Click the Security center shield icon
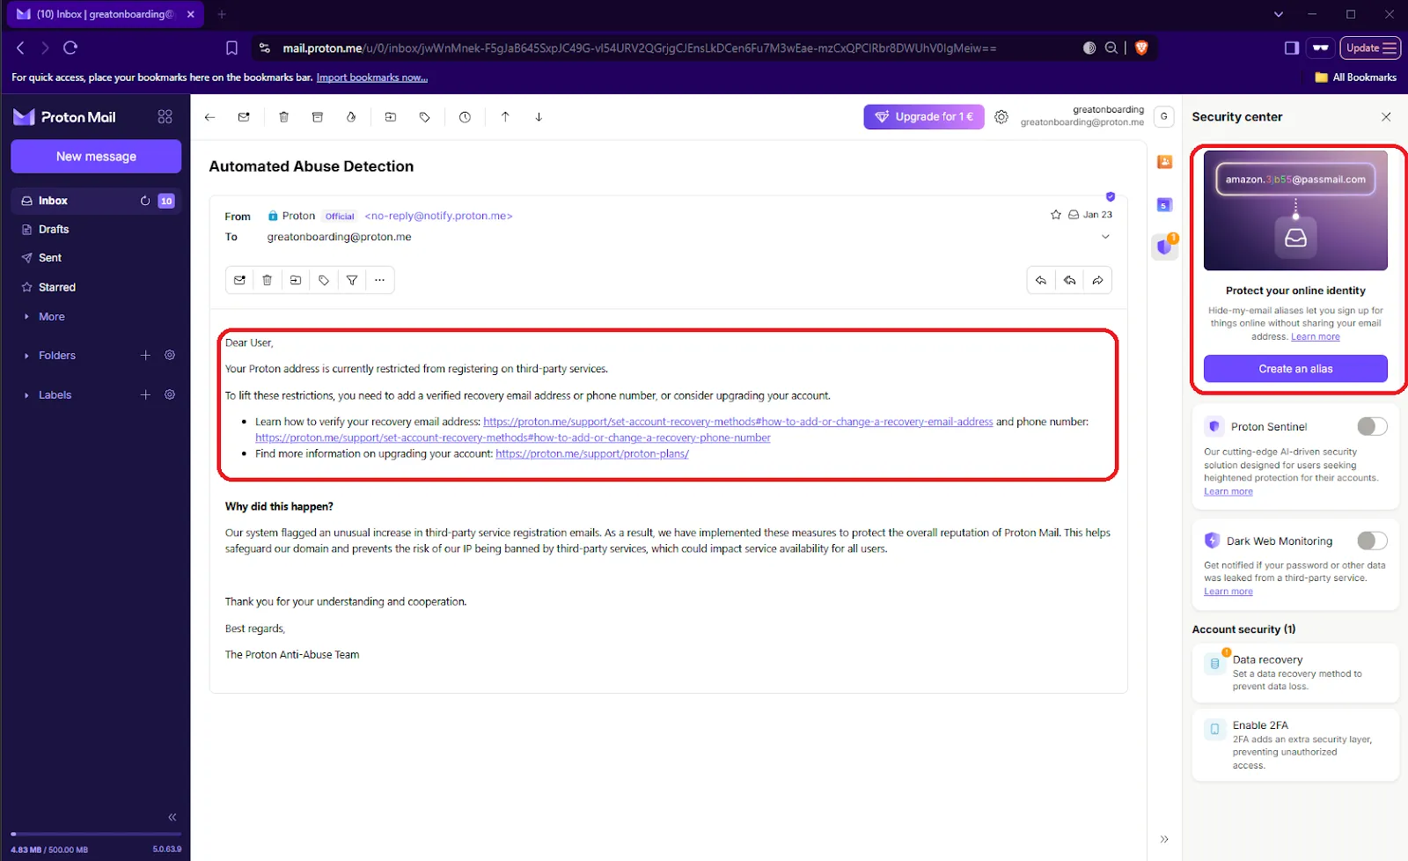This screenshot has height=861, width=1408. (1165, 247)
